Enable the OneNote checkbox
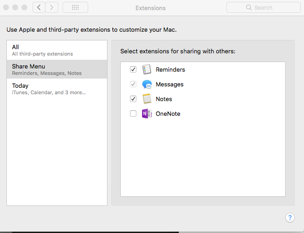Screen dimensions: 304x233 pos(133,114)
